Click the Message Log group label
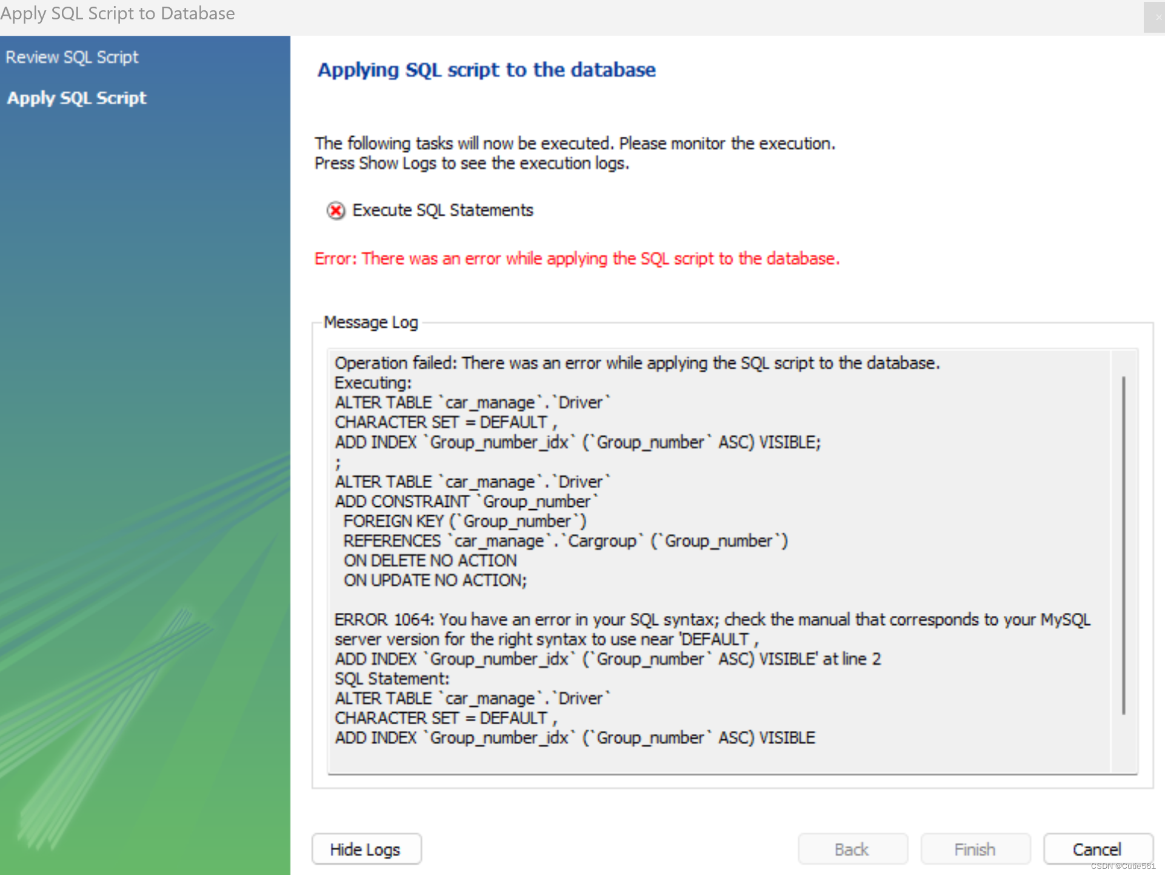Viewport: 1165px width, 875px height. coord(370,322)
